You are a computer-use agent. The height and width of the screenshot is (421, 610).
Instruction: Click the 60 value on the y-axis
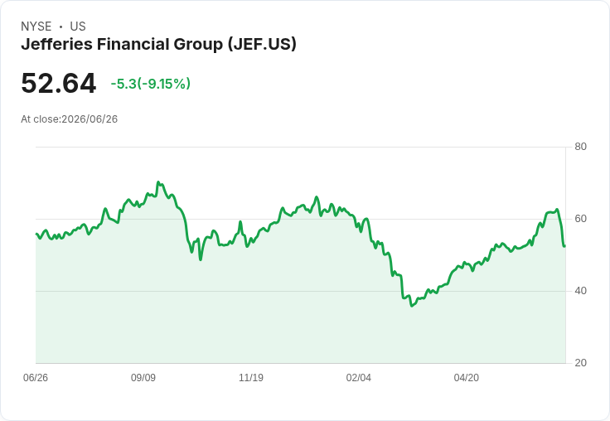click(x=580, y=219)
